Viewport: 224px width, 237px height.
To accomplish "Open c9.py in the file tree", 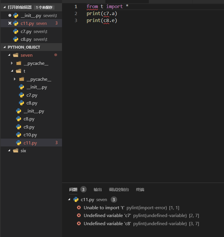I will 29,127.
